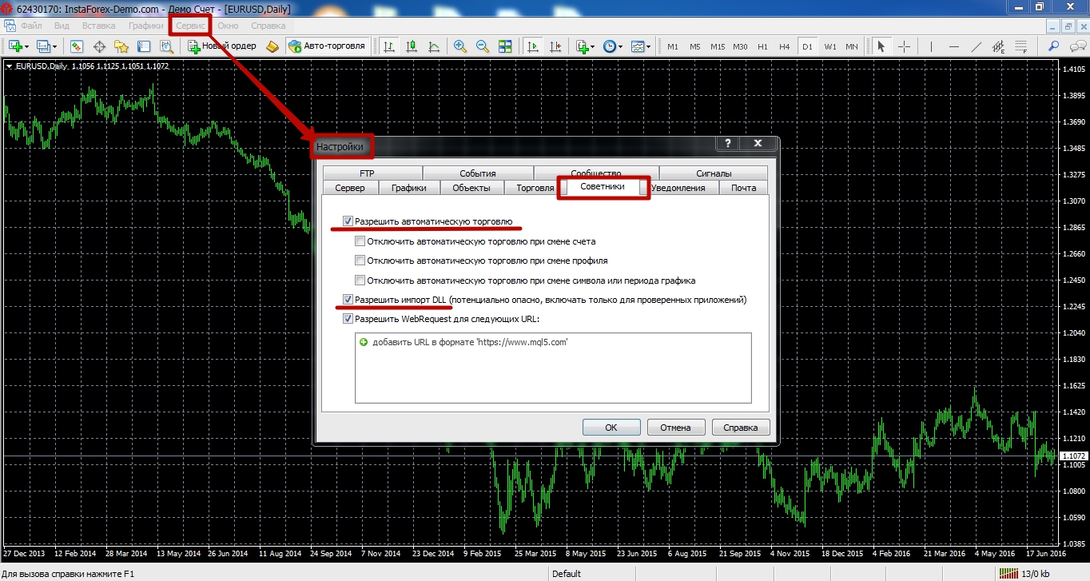Click the add URL input row

(x=470, y=342)
